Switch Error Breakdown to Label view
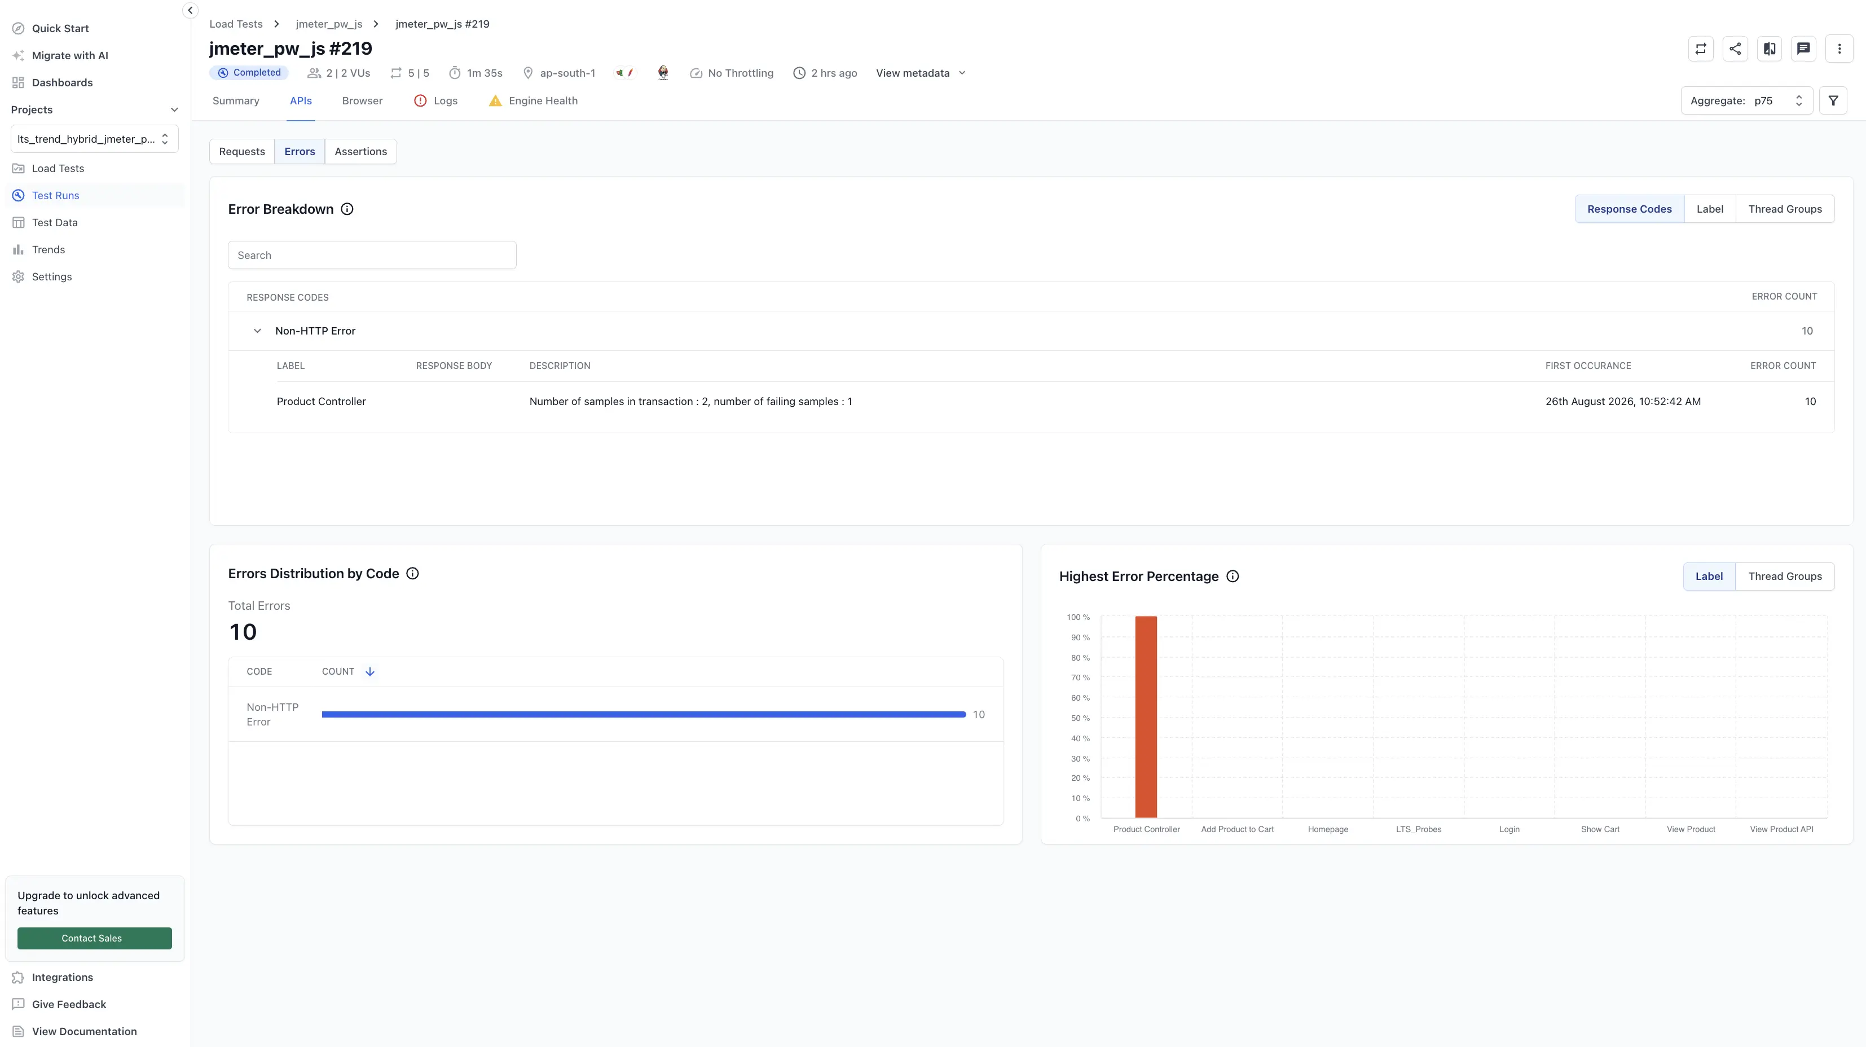The width and height of the screenshot is (1866, 1047). [x=1710, y=209]
